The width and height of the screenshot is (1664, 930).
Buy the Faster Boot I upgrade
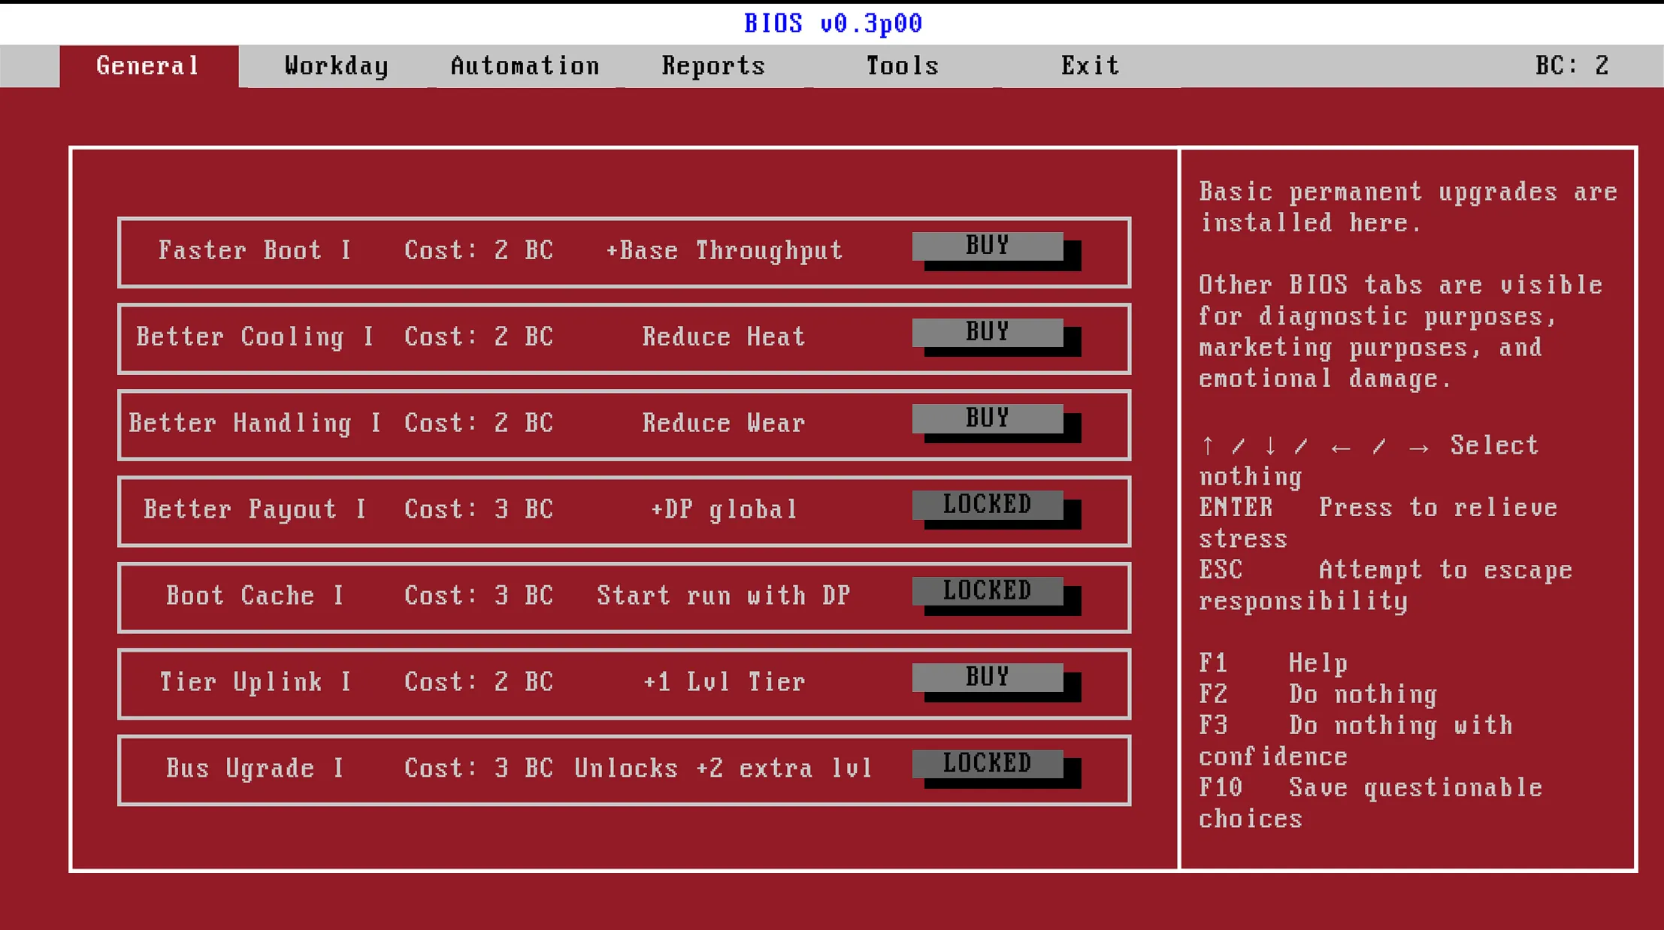point(988,246)
